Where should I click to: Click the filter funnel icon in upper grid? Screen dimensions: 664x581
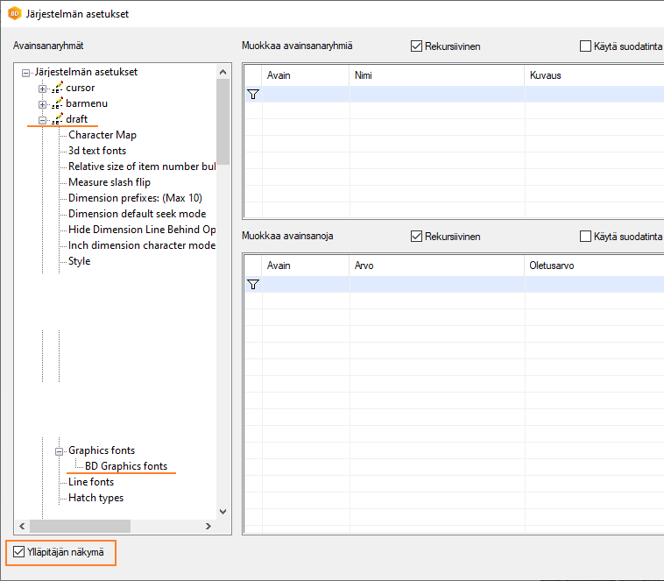[x=253, y=94]
